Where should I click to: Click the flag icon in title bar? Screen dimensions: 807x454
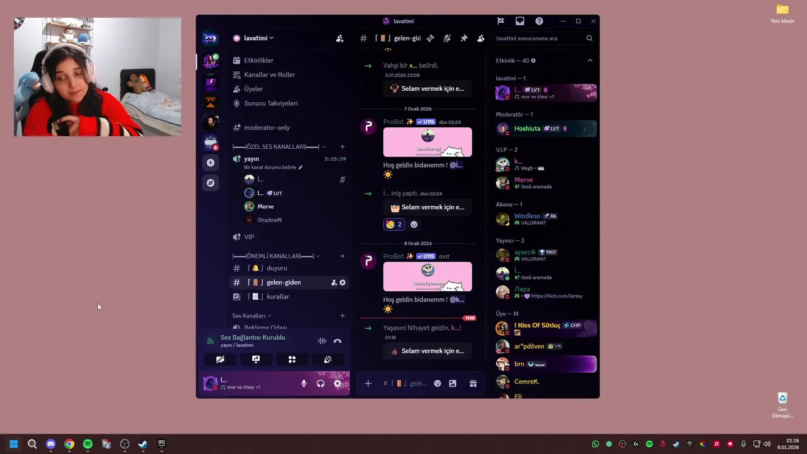pos(501,21)
